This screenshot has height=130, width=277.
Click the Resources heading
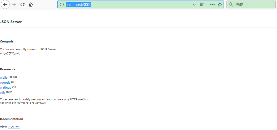(7, 69)
